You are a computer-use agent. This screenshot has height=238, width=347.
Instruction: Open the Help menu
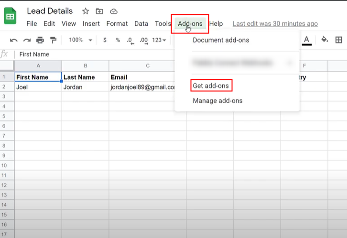pyautogui.click(x=216, y=24)
